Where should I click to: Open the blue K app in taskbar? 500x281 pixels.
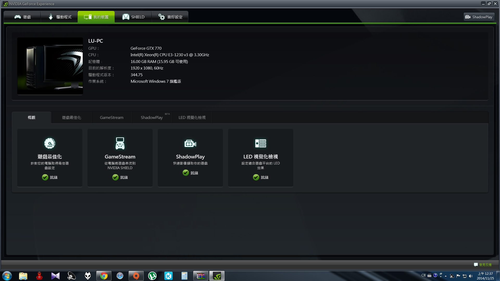[x=168, y=276]
